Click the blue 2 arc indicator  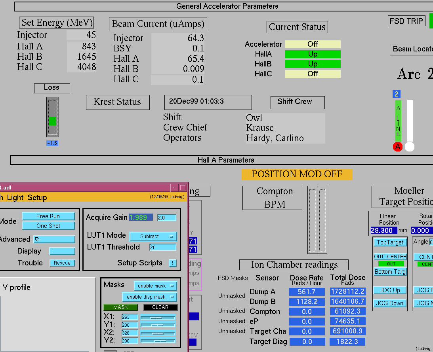pyautogui.click(x=397, y=94)
